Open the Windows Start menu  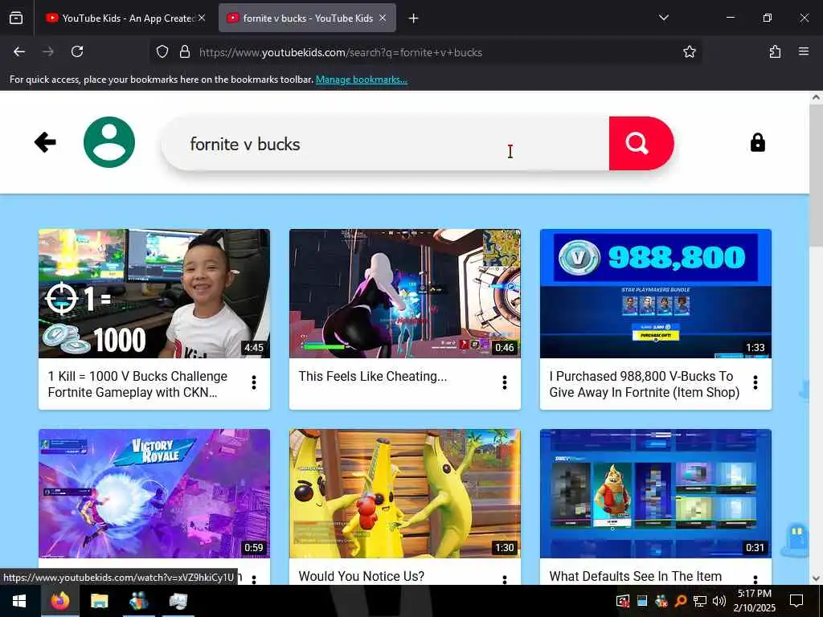point(19,601)
